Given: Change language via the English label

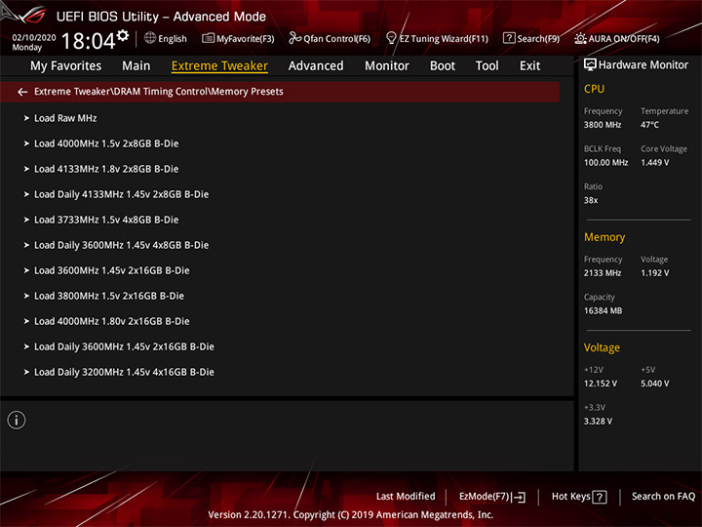Looking at the screenshot, I should (173, 39).
